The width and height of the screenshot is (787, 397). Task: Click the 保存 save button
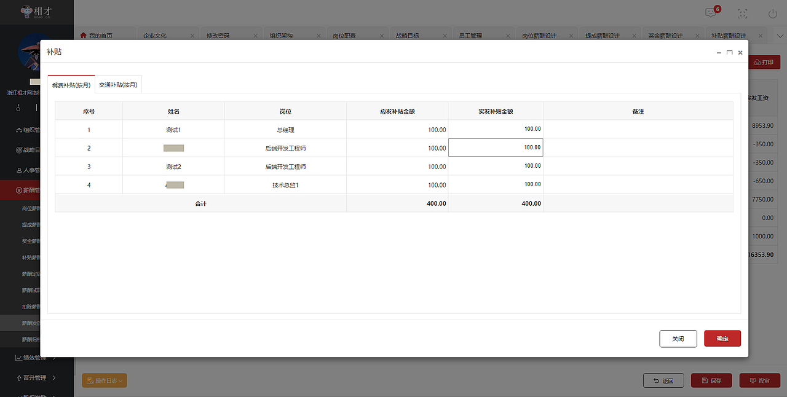tap(711, 380)
